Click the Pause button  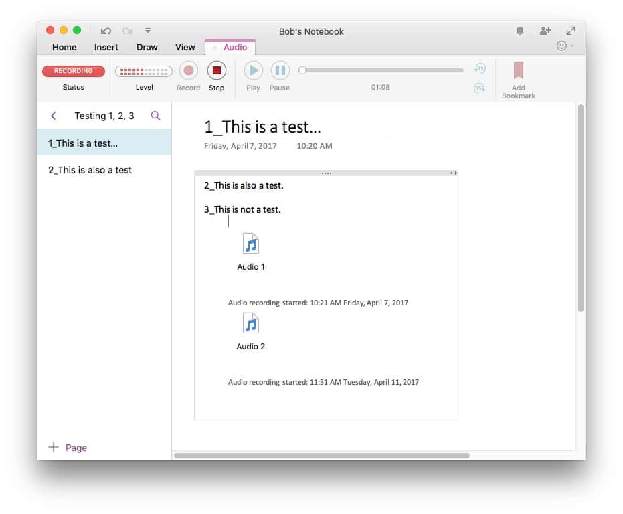click(x=280, y=70)
